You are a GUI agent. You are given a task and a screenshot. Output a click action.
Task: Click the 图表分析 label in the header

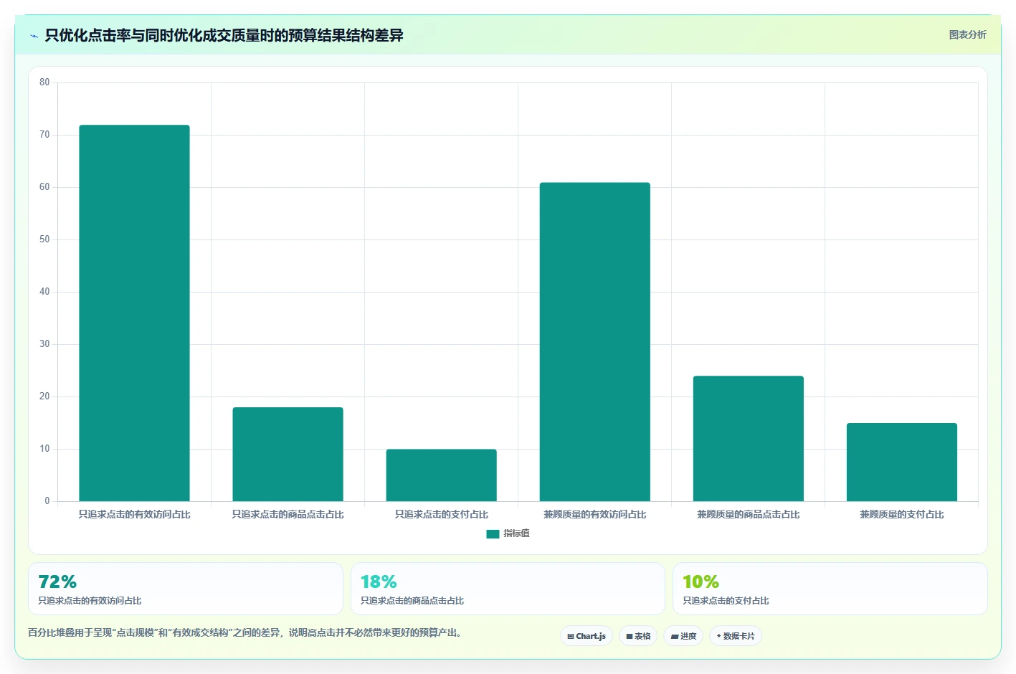coord(967,34)
